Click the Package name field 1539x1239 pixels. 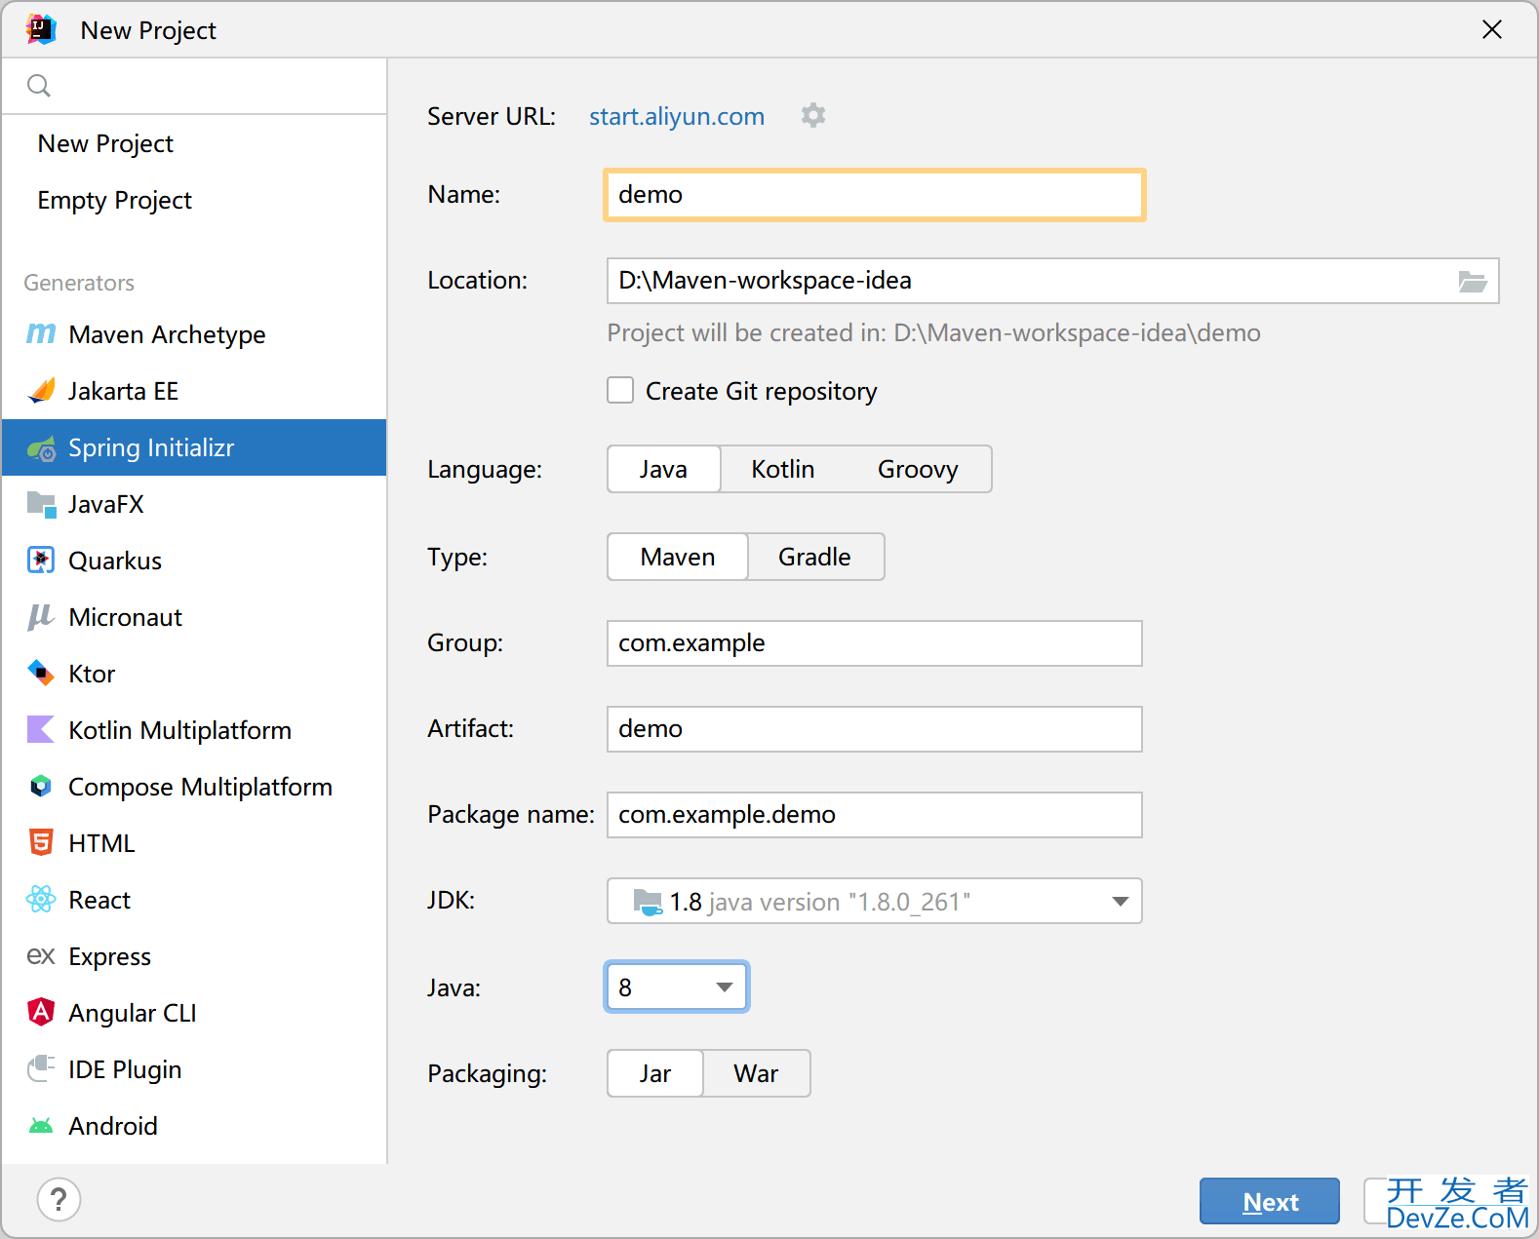(x=874, y=815)
